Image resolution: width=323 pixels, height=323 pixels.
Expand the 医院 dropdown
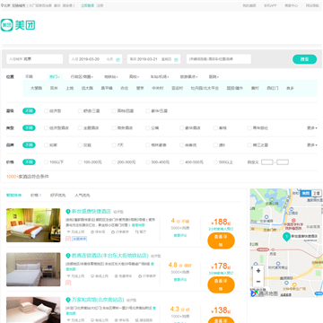click(x=214, y=77)
